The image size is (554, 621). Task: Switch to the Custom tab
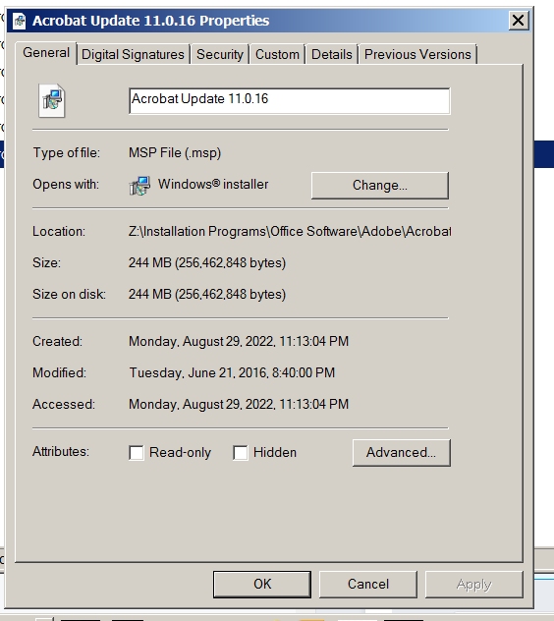click(277, 54)
